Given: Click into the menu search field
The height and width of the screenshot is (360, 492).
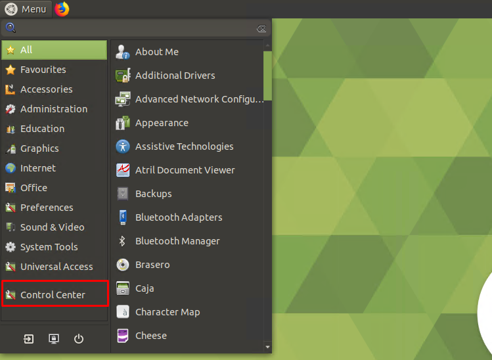Looking at the screenshot, I should (136, 28).
